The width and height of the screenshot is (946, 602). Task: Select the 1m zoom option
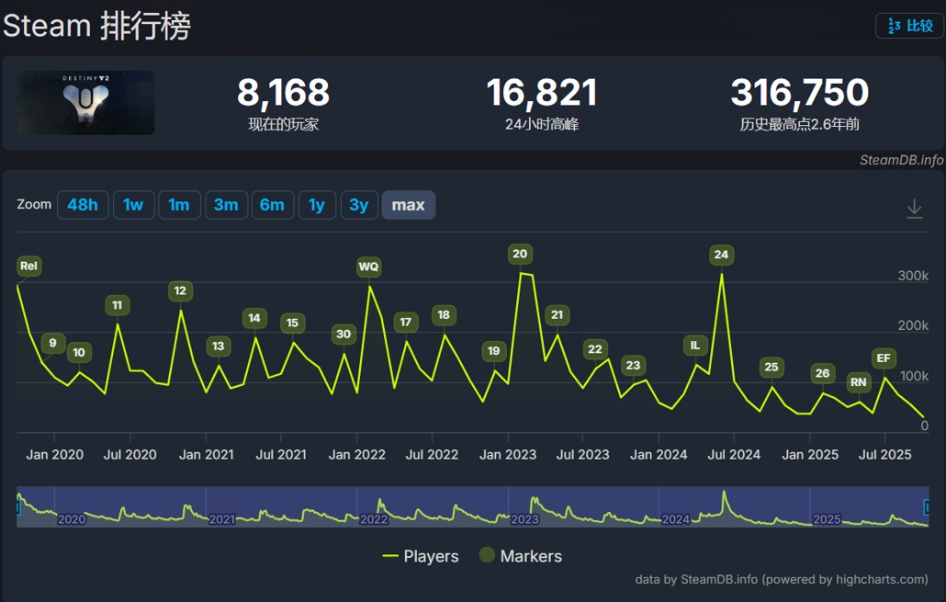pyautogui.click(x=179, y=205)
